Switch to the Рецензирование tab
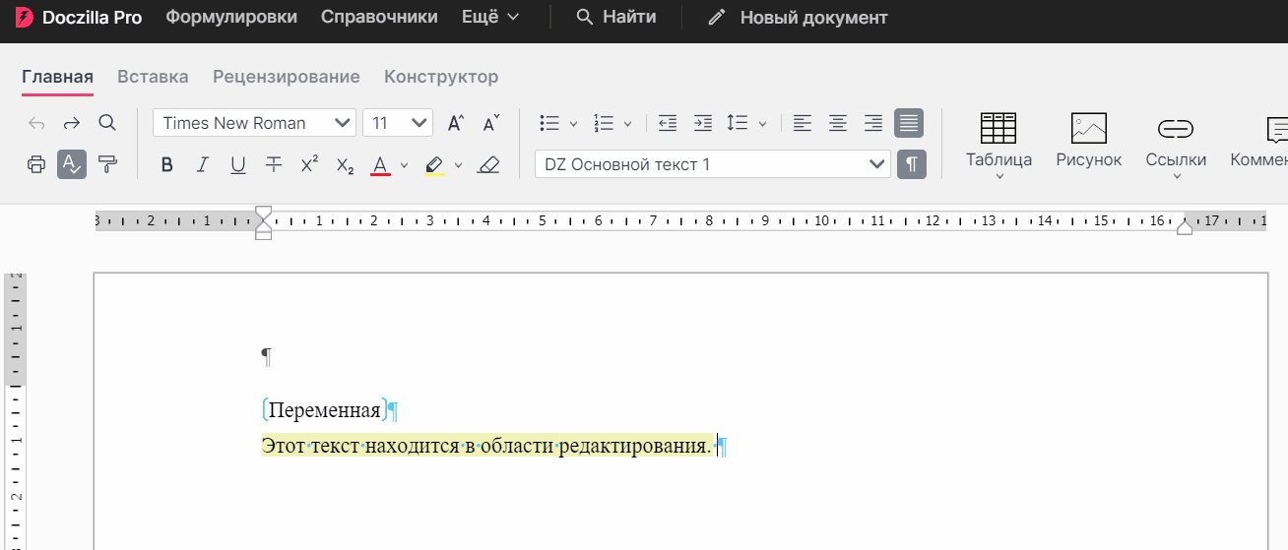This screenshot has height=550, width=1288. (287, 77)
